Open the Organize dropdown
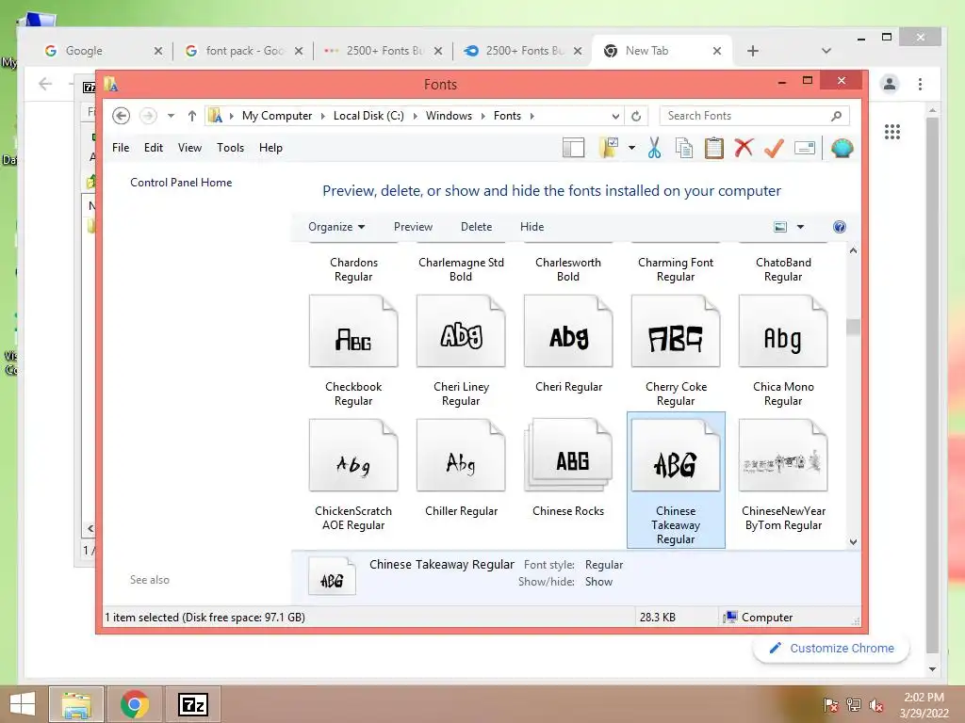Viewport: 965px width, 723px height. tap(336, 227)
